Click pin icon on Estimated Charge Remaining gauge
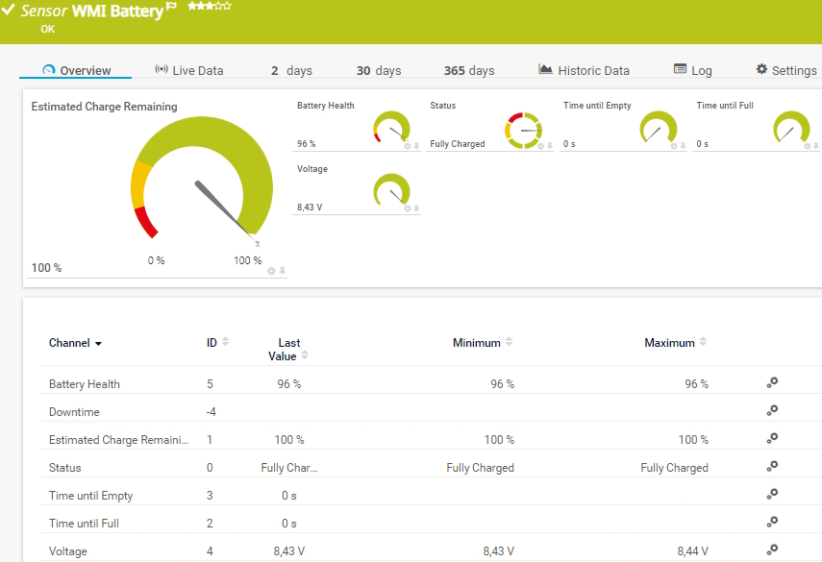 (282, 271)
